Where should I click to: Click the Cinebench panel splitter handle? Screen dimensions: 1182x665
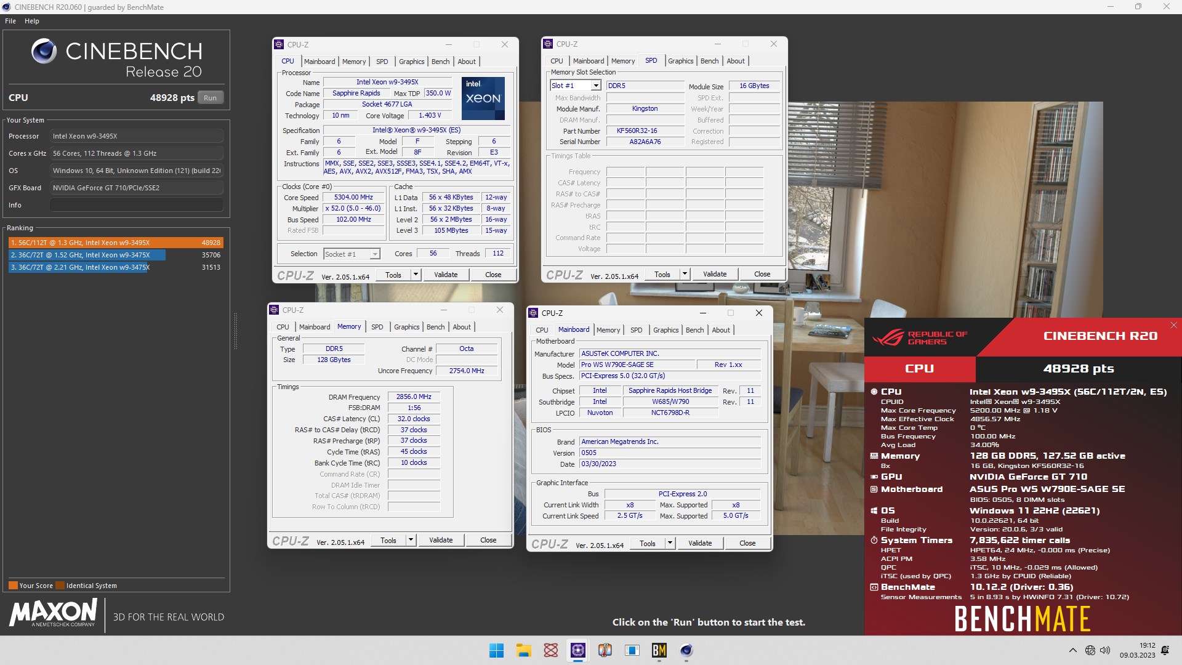235,331
